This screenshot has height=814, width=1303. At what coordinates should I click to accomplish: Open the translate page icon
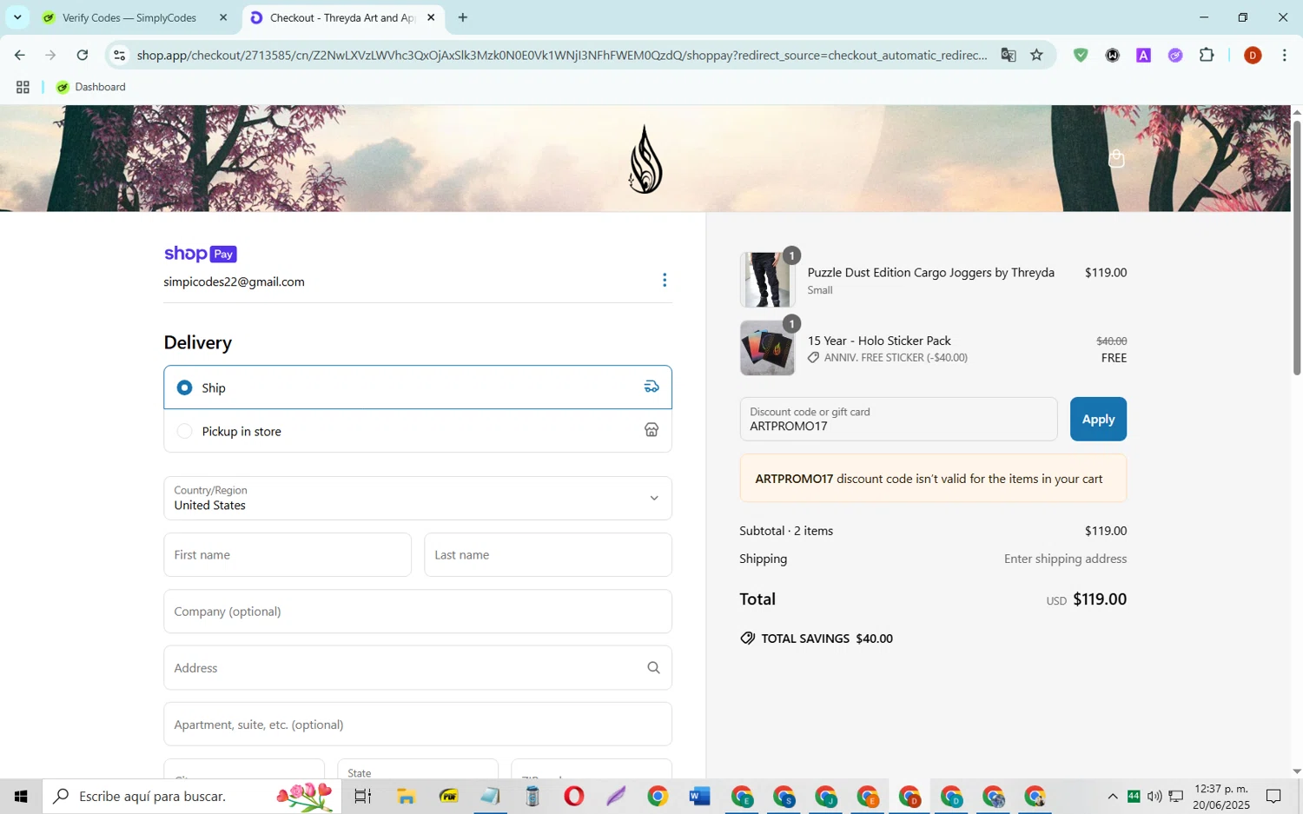[x=1009, y=55]
